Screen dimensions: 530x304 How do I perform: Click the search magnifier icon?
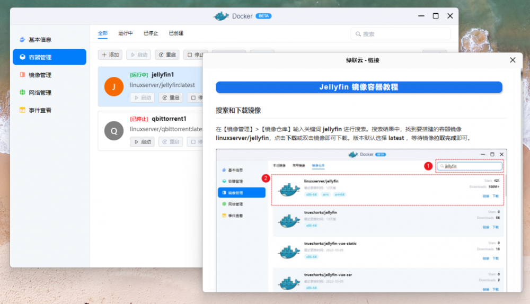click(358, 34)
